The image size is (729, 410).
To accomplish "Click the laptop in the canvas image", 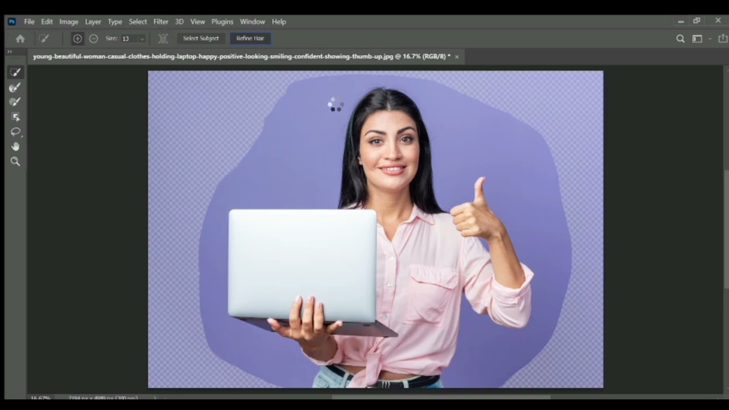I will coord(302,266).
